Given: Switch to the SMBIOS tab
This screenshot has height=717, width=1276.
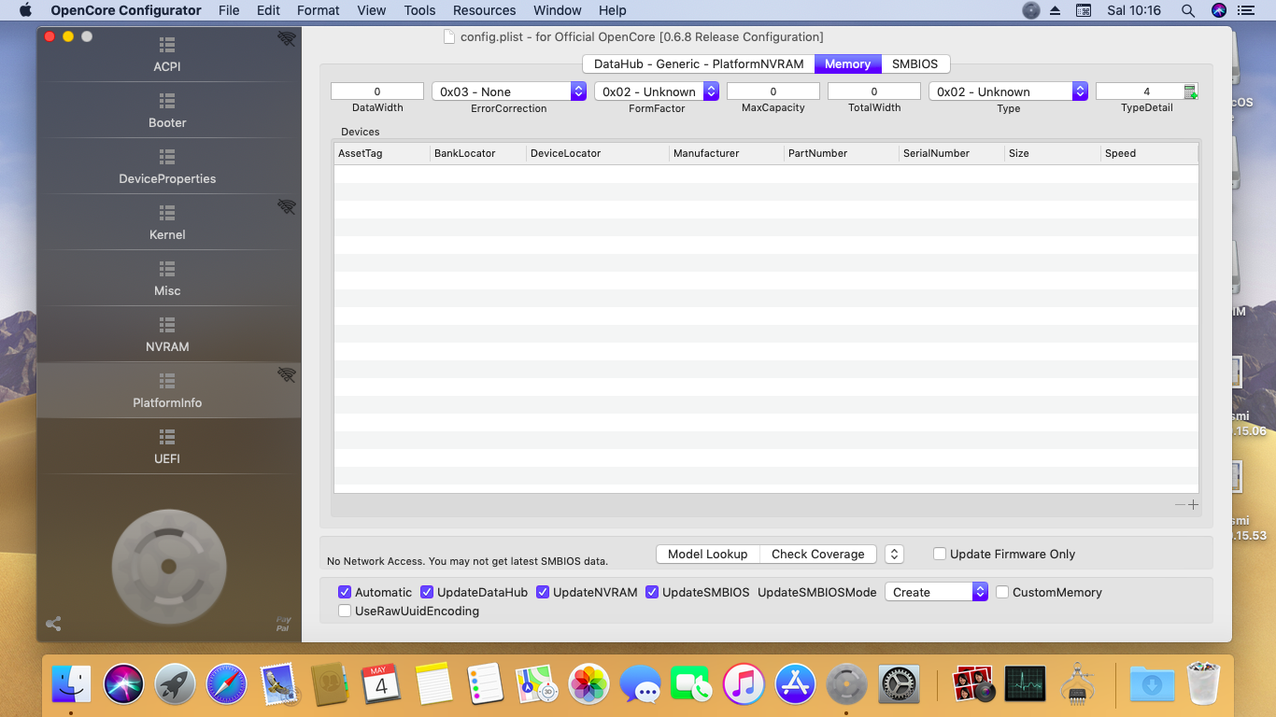Looking at the screenshot, I should pyautogui.click(x=915, y=63).
